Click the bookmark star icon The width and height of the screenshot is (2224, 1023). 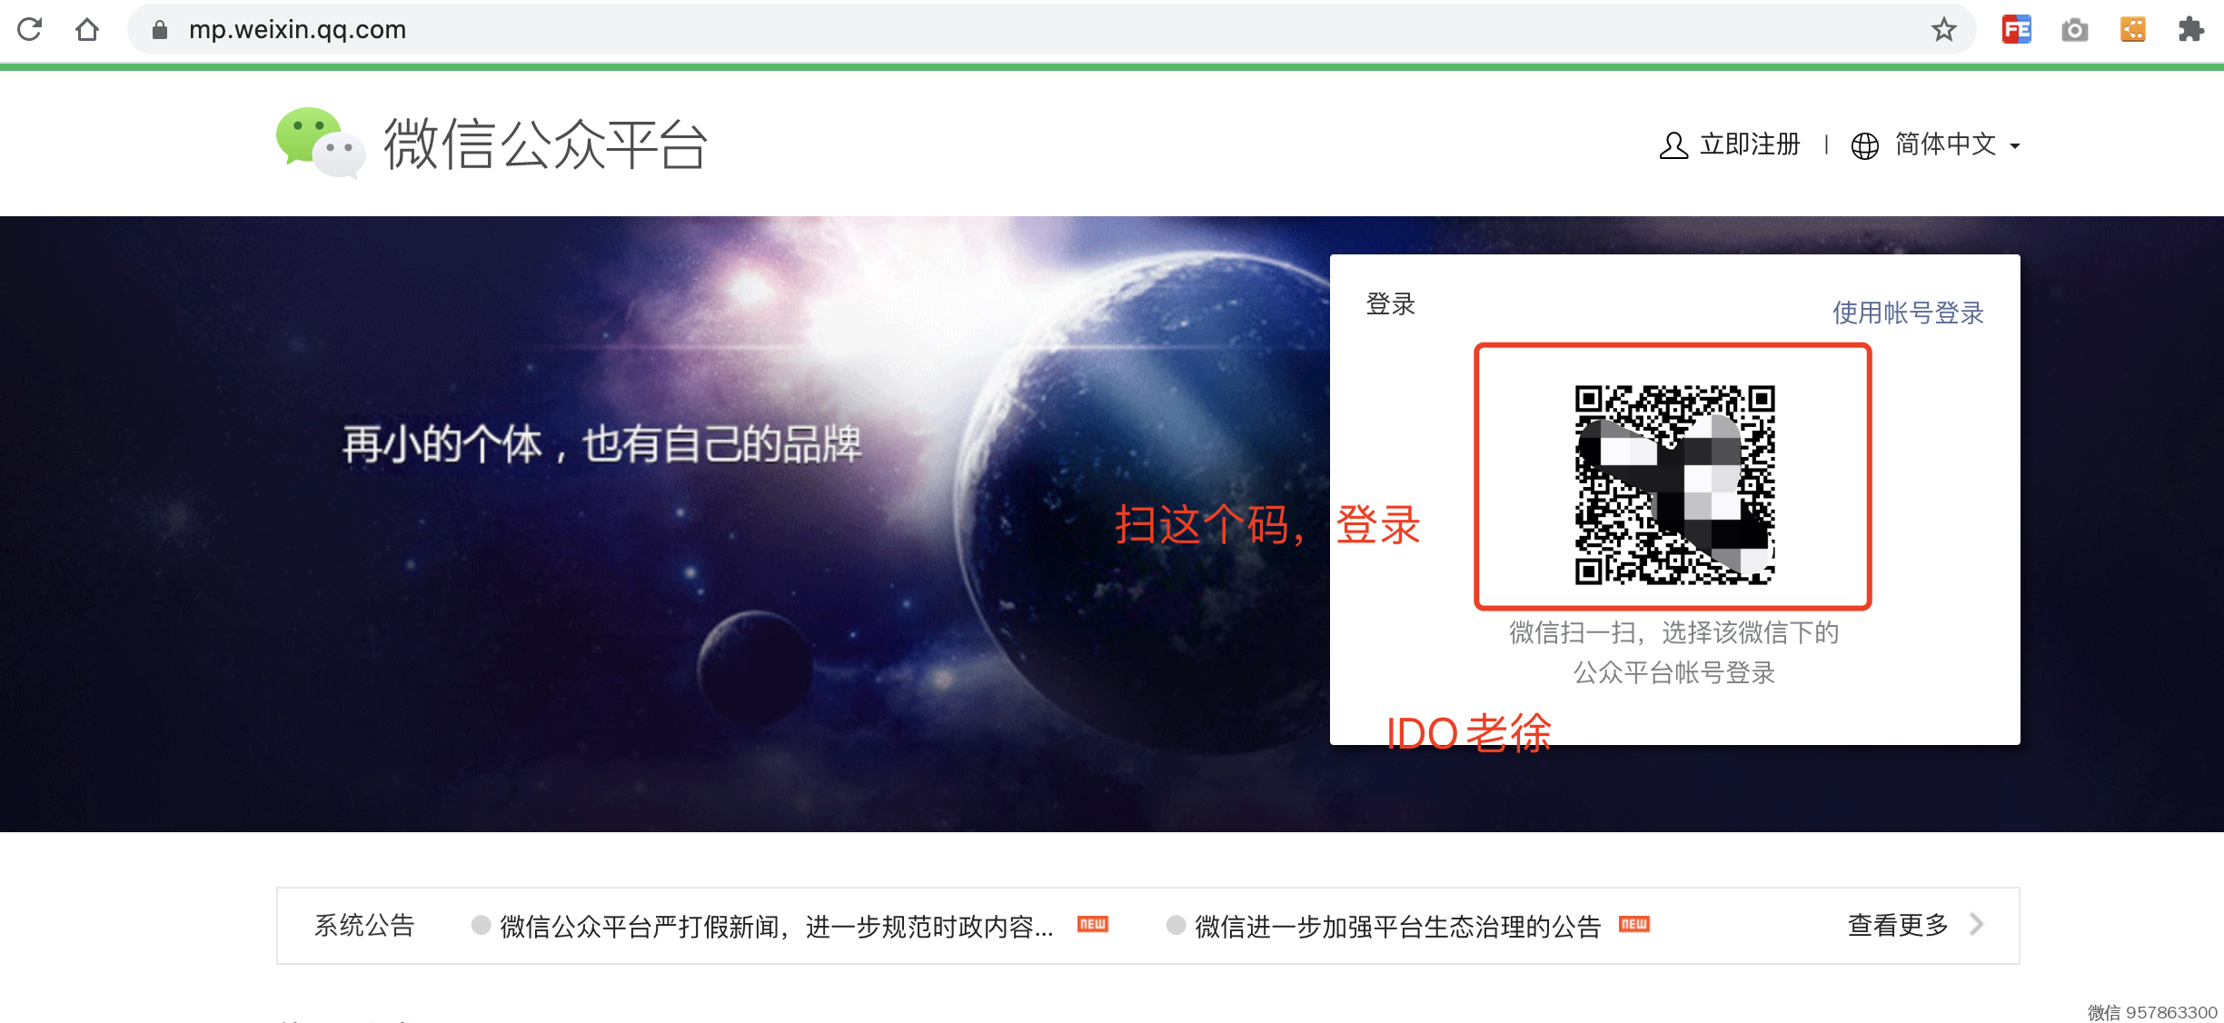coord(1943,29)
